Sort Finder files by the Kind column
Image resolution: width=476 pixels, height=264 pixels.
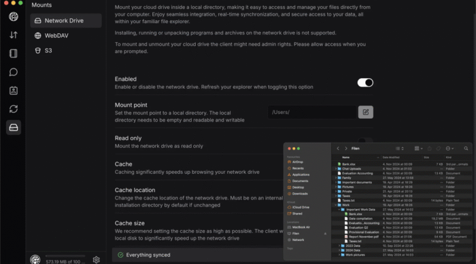click(x=449, y=157)
